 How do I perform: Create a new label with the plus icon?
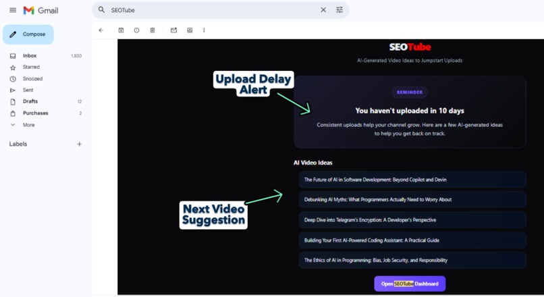[80, 144]
